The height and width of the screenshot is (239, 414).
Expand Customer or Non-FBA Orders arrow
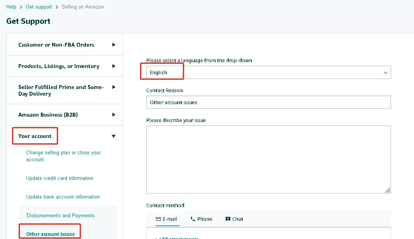coord(114,45)
